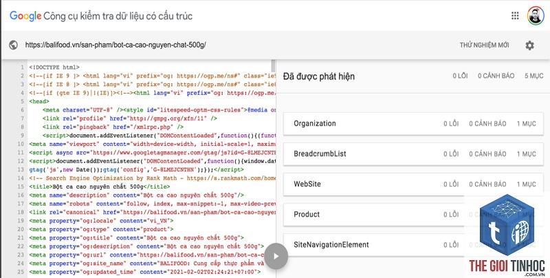
Task: Click the <head> tag on line 5
Action: click(39, 101)
